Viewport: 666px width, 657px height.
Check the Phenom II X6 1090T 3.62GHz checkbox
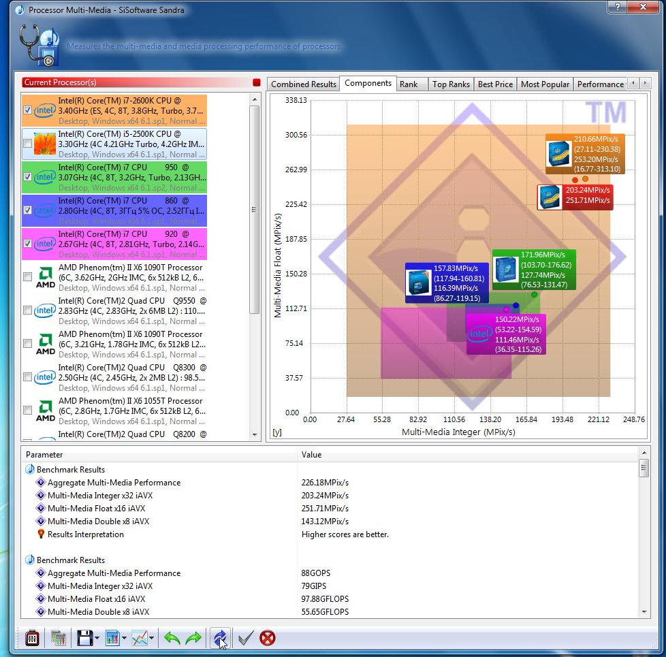pos(28,277)
